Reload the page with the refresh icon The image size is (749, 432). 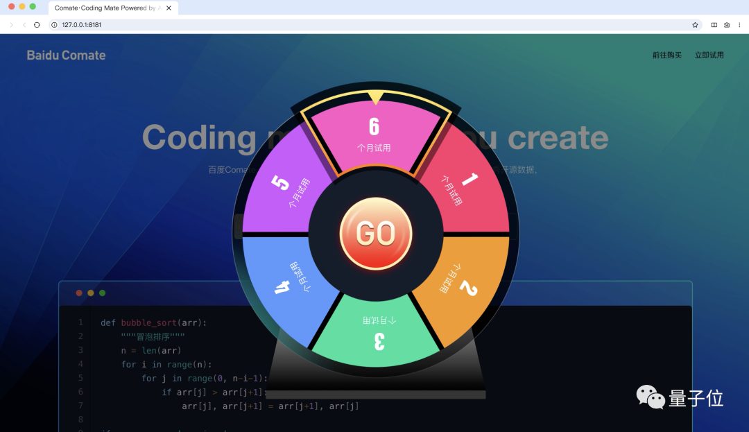[37, 25]
